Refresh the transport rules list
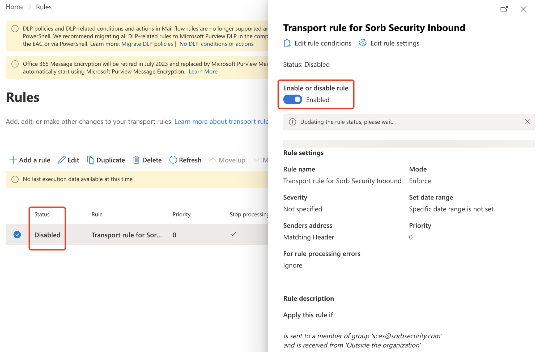 185,160
